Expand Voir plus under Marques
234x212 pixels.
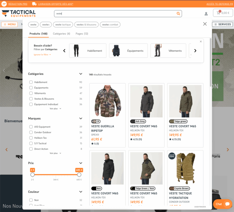(55, 153)
